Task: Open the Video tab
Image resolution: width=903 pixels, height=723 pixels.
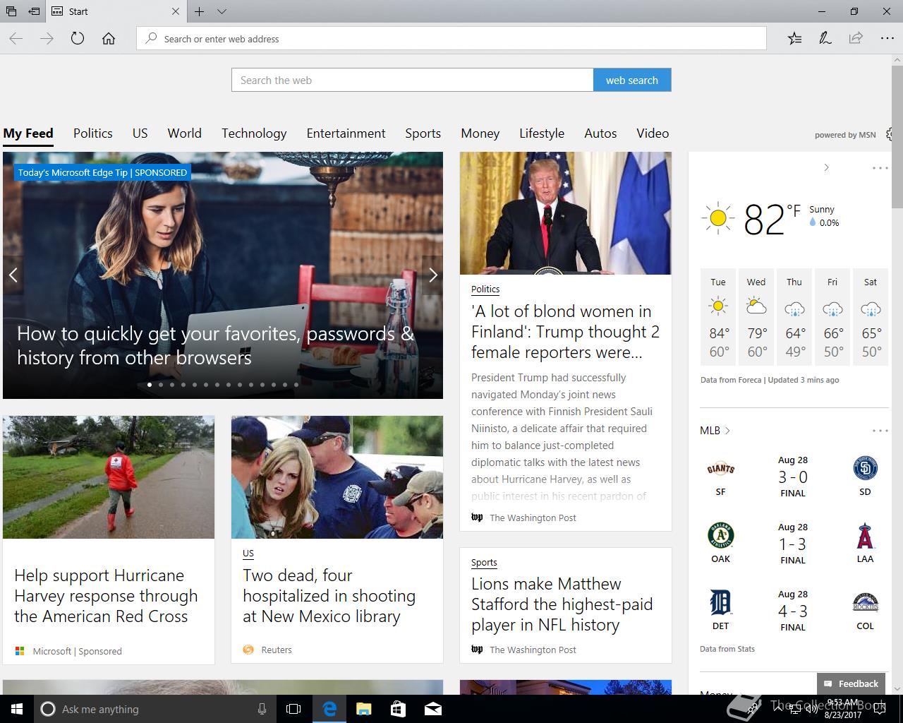Action: tap(653, 133)
